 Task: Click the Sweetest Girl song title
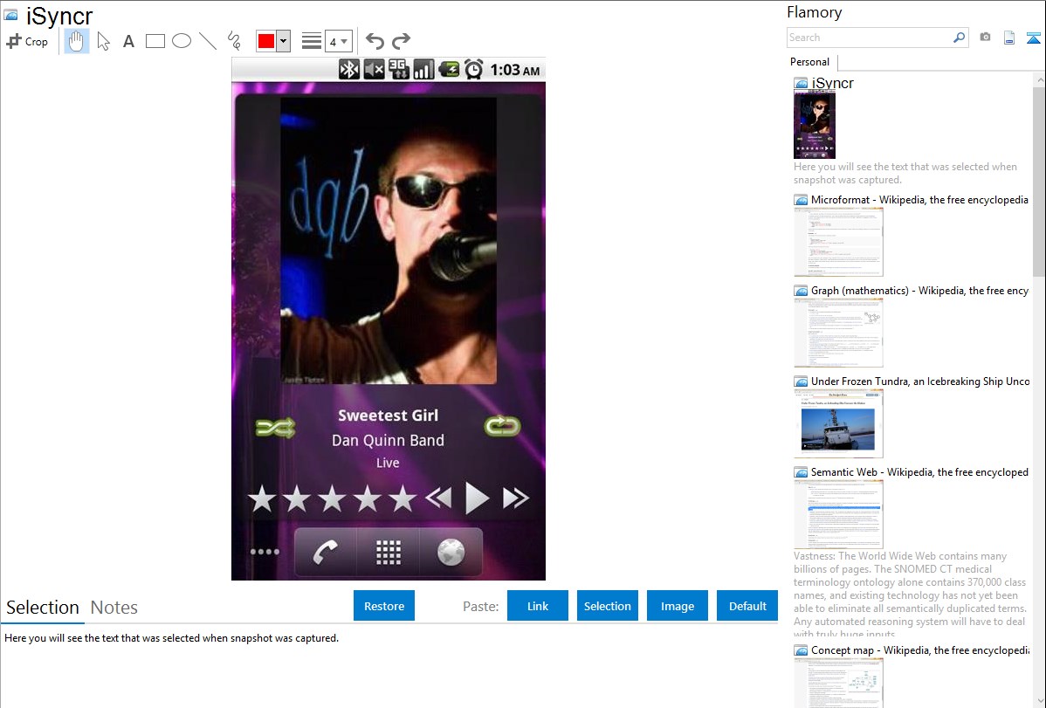(x=389, y=415)
